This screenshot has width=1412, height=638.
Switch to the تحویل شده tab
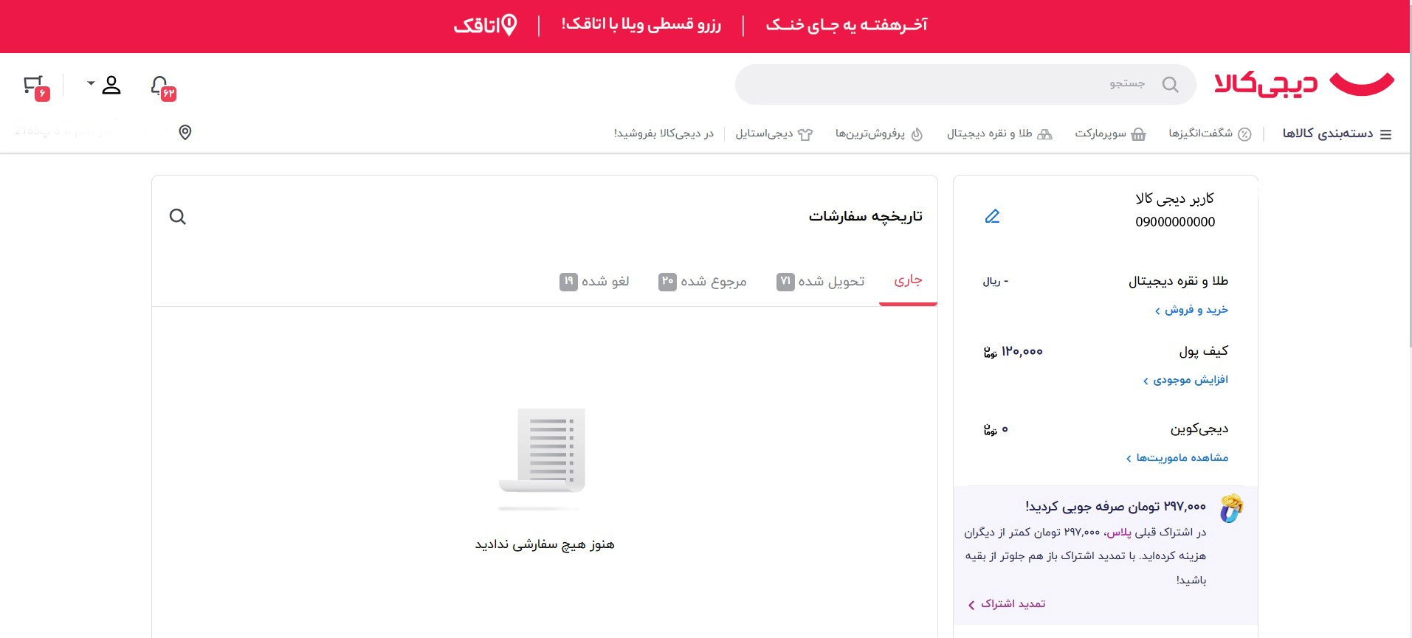(820, 281)
